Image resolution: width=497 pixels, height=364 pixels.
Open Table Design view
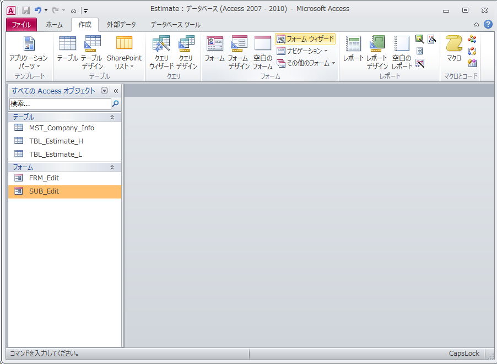pyautogui.click(x=92, y=52)
